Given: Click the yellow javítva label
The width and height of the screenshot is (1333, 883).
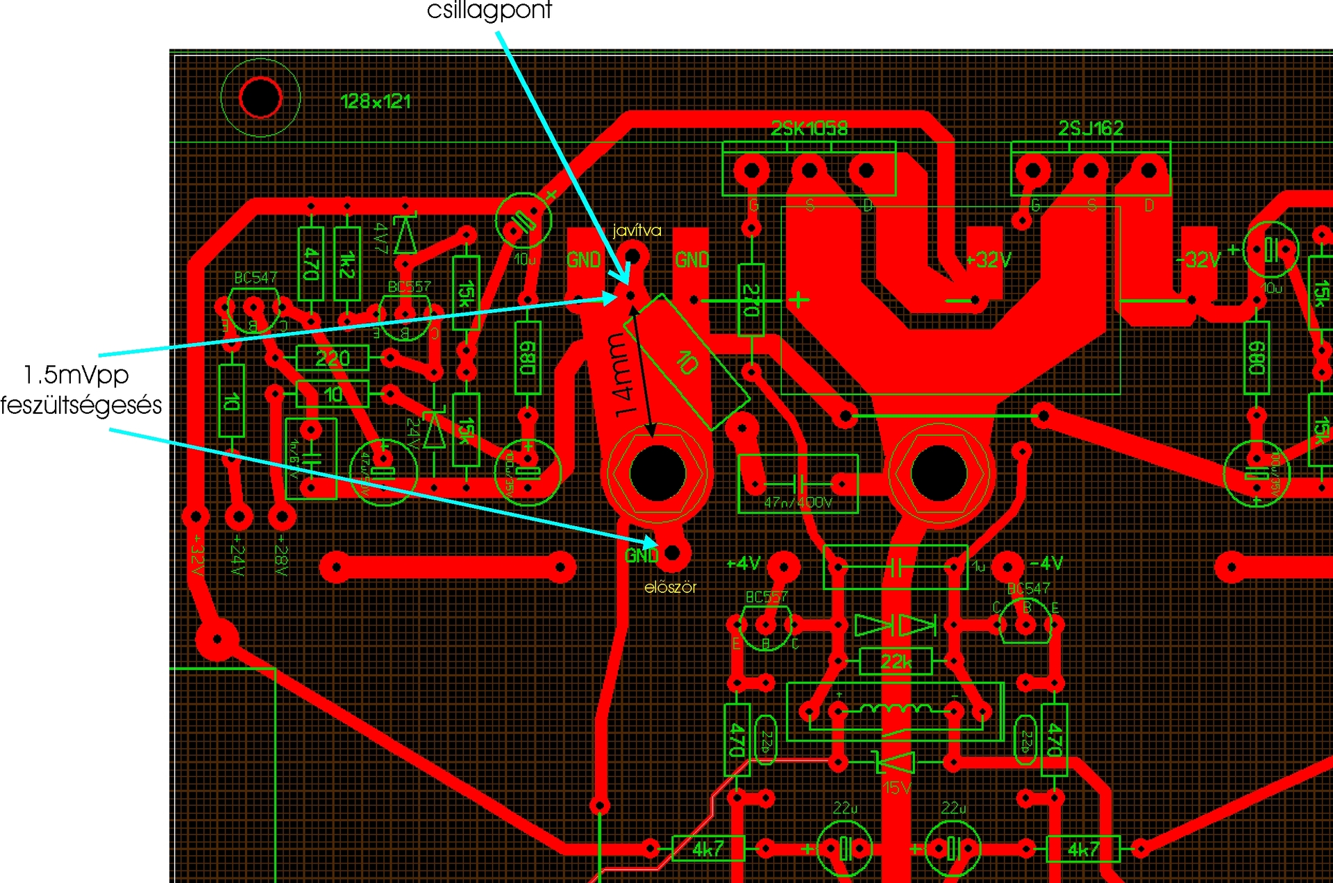Looking at the screenshot, I should (x=637, y=230).
